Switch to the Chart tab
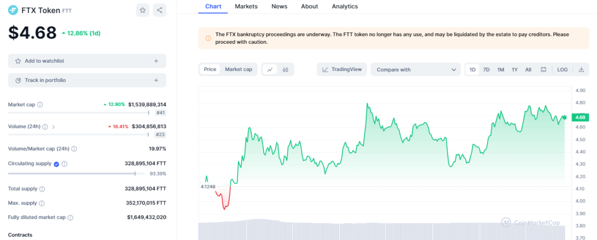The image size is (597, 240). pos(213,6)
